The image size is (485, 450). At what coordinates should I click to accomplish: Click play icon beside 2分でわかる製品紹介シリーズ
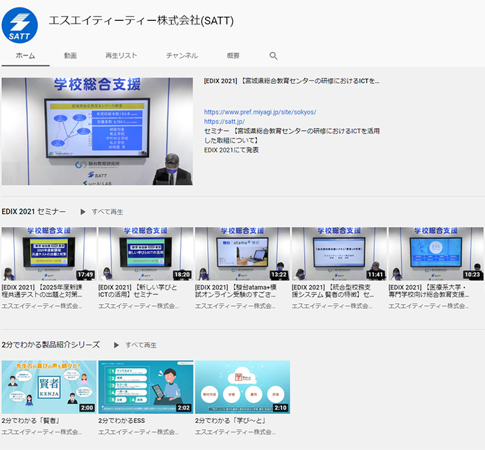point(116,345)
